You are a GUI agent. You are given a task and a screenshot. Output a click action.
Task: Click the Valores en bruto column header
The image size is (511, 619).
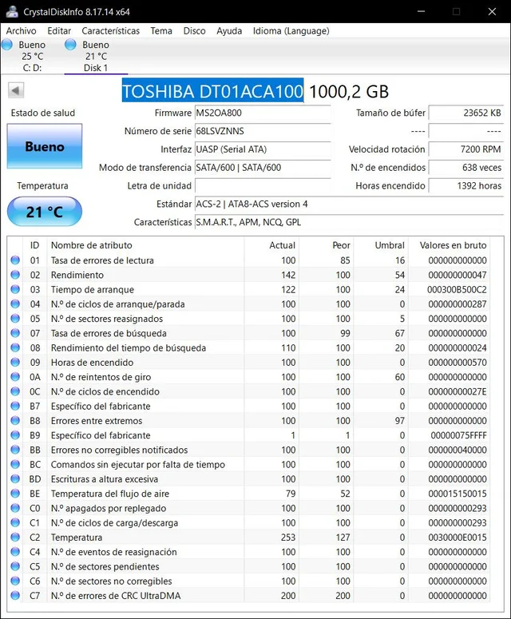[450, 245]
